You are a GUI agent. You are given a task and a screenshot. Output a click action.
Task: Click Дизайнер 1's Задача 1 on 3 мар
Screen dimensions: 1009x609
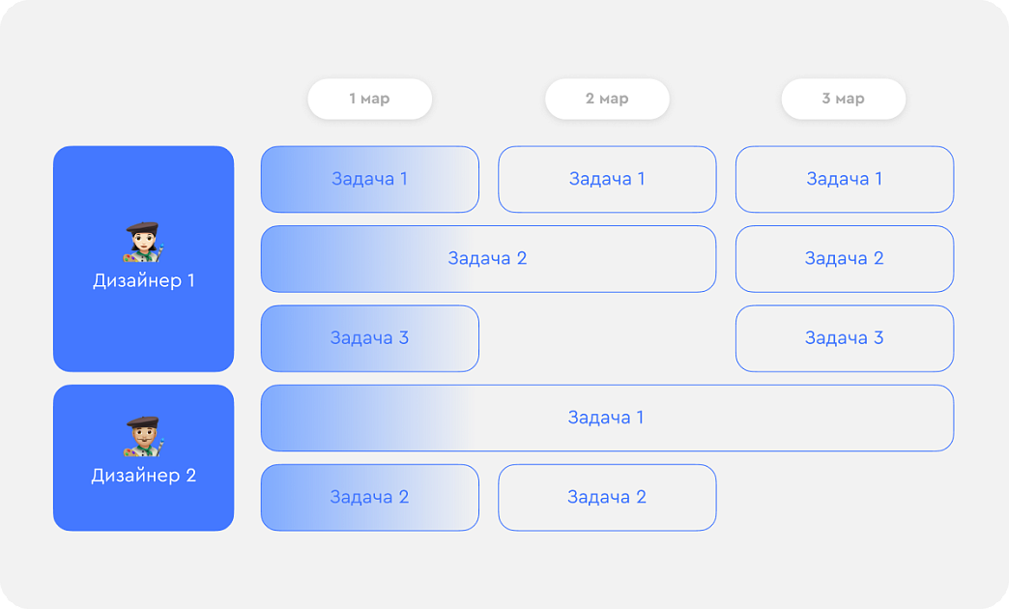pyautogui.click(x=845, y=179)
